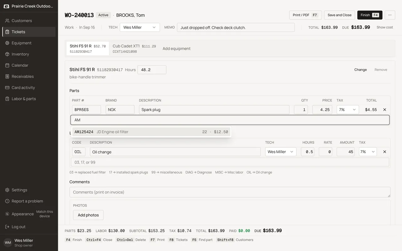Click the Spark plug QTY field

click(301, 109)
